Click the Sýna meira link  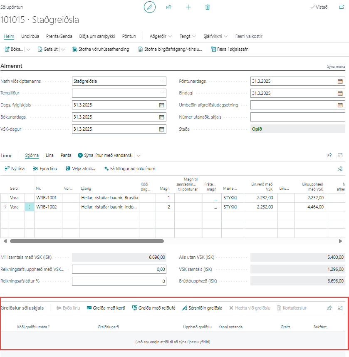tap(336, 67)
